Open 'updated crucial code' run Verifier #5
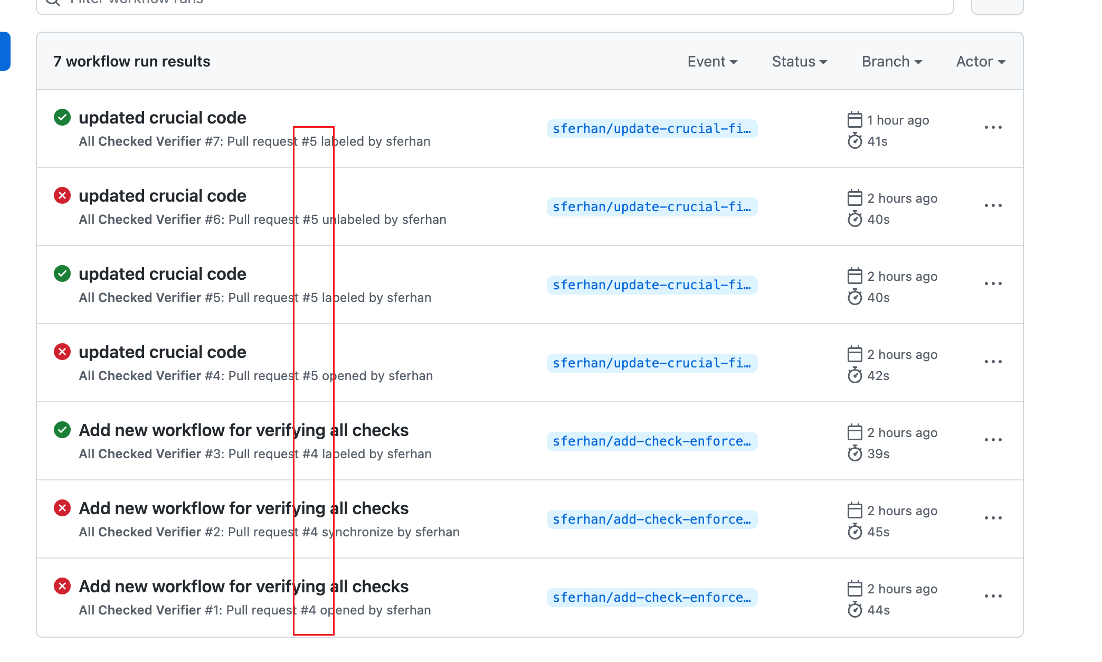The height and width of the screenshot is (662, 1102). (163, 274)
